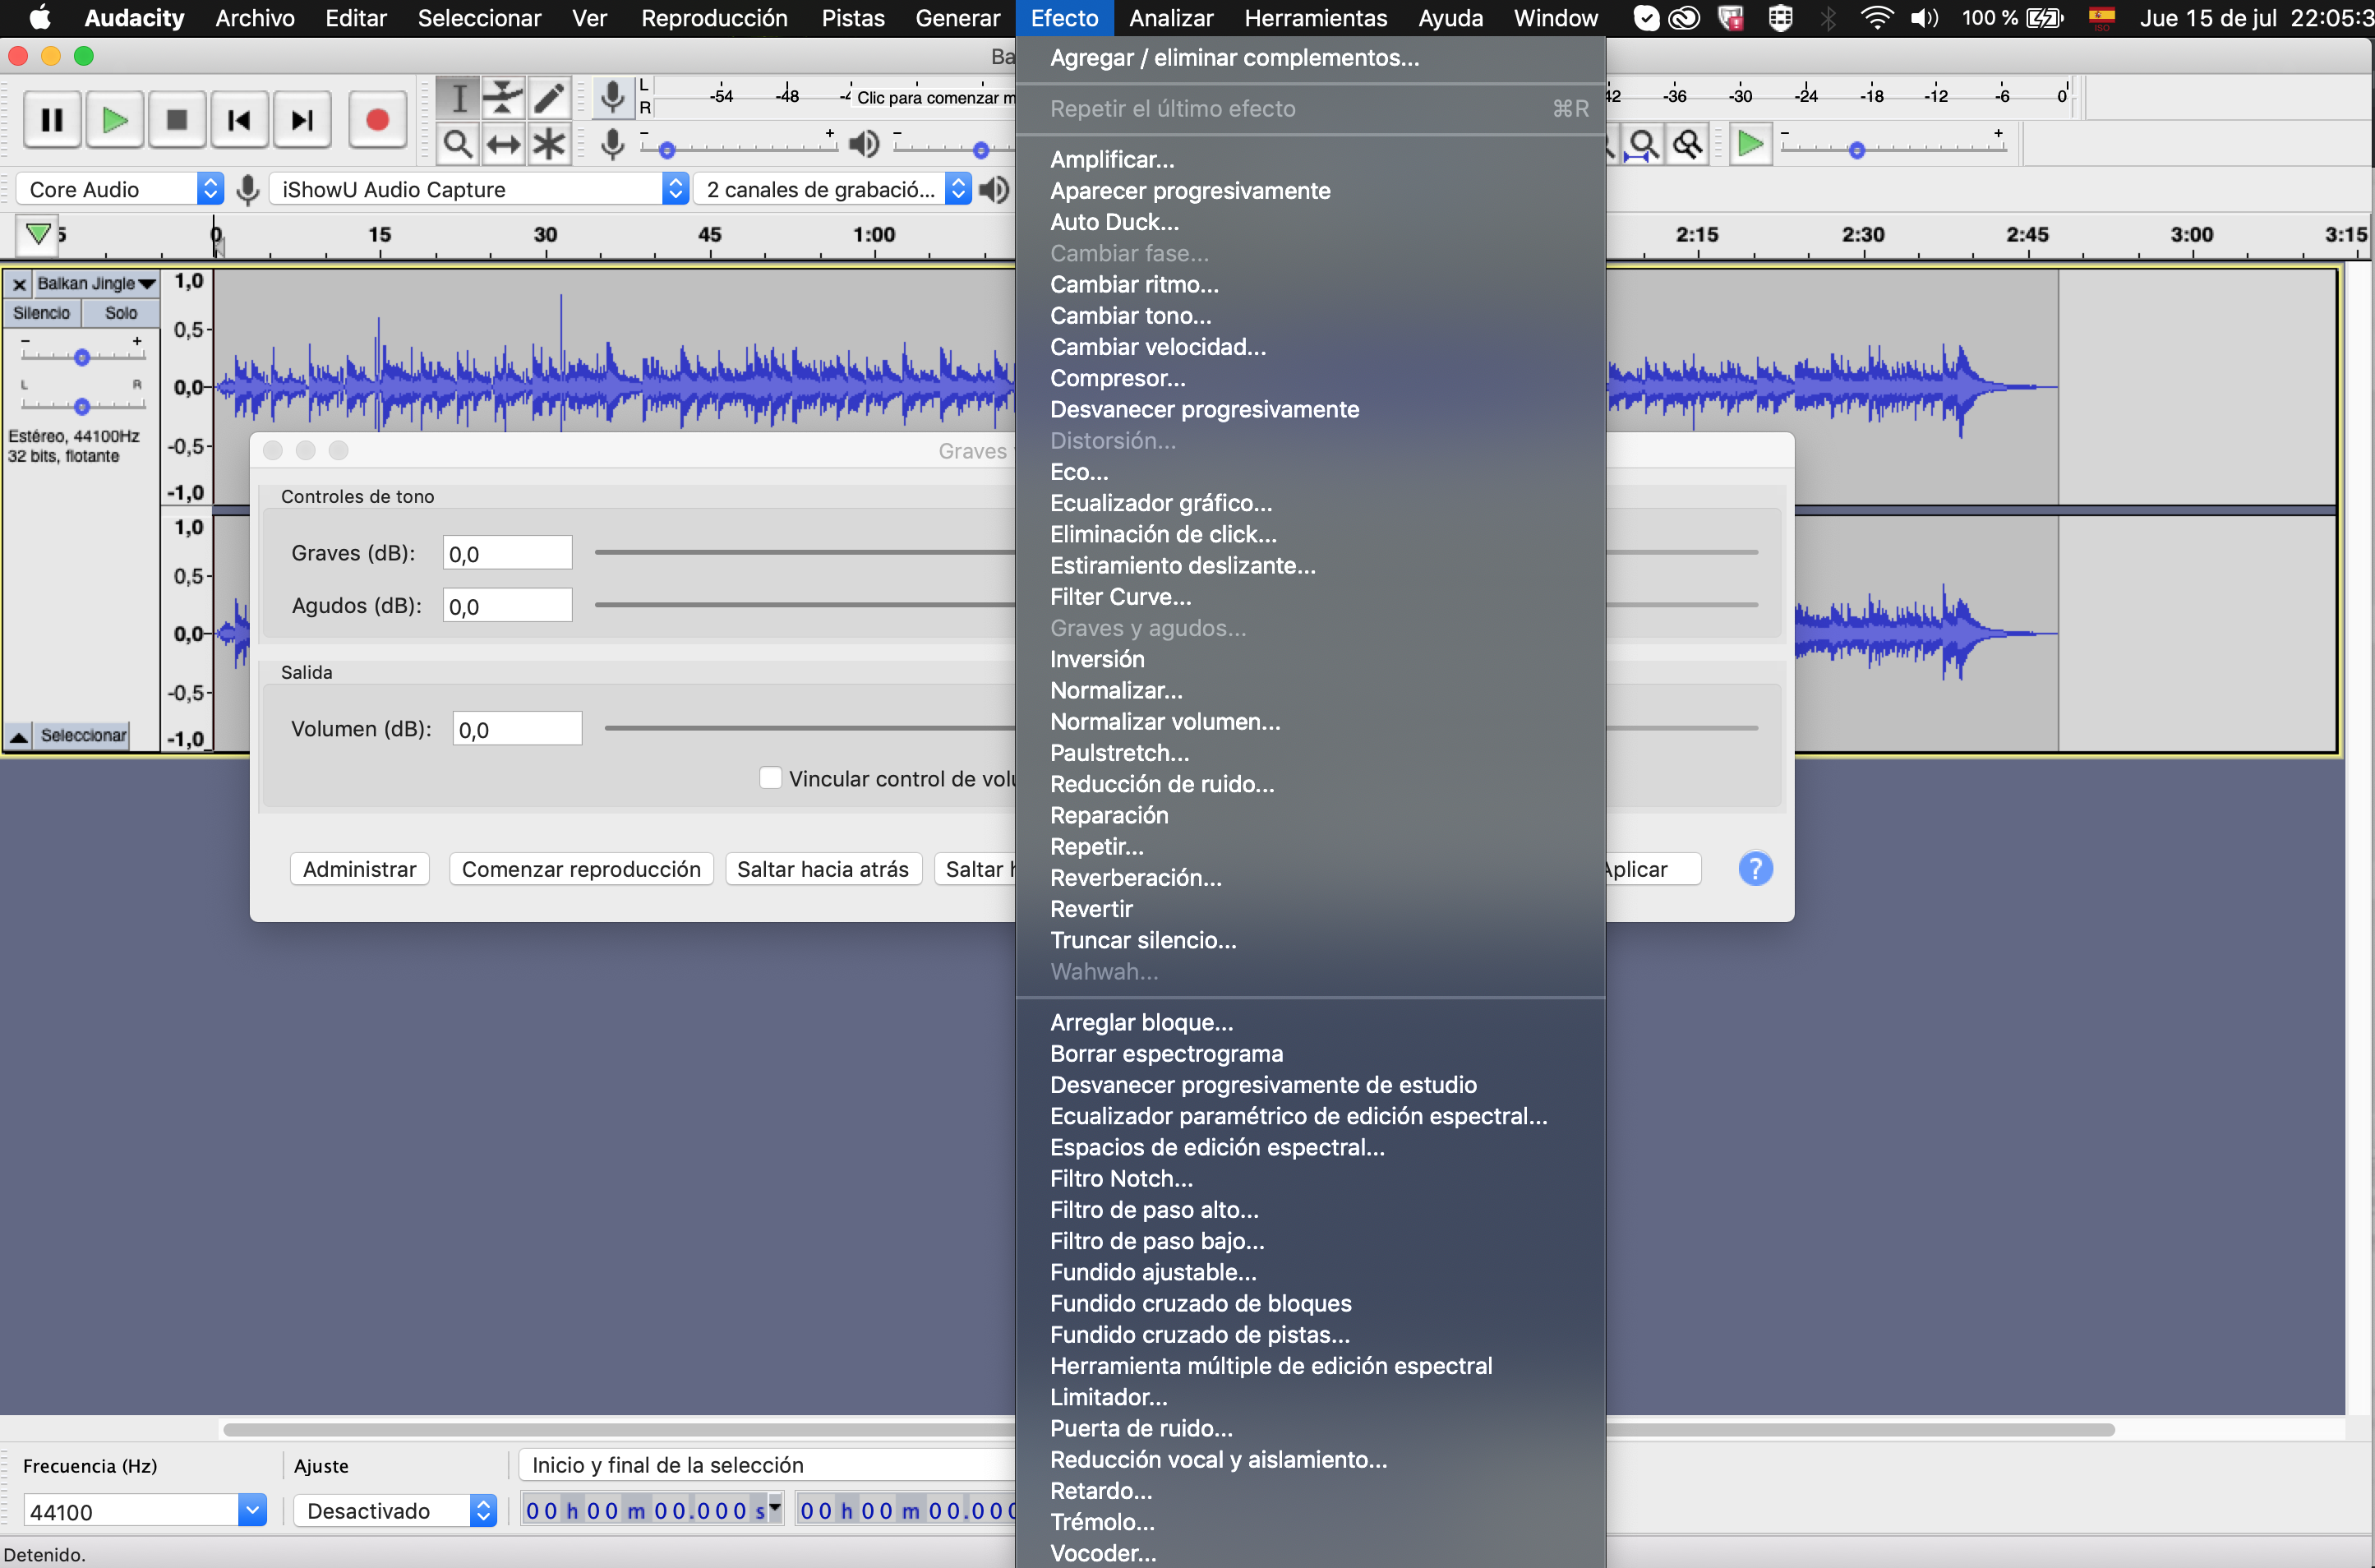Click Comenzar reproducción button

(x=581, y=869)
